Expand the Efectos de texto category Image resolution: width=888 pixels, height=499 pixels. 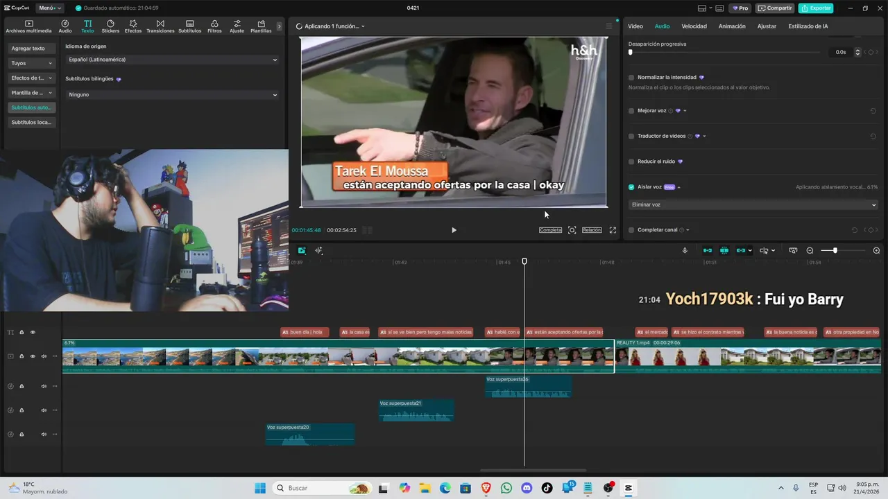point(32,78)
